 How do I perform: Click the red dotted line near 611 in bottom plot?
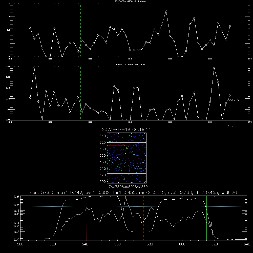pos(200,218)
